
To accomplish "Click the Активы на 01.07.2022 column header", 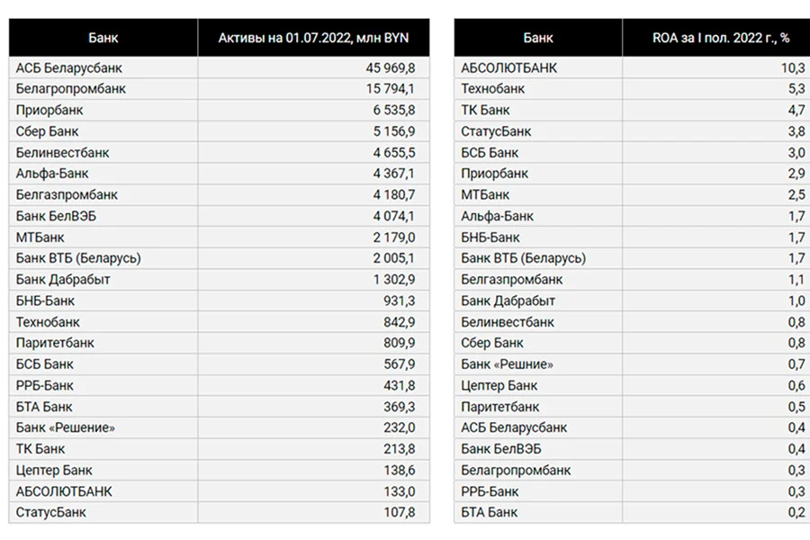I will (x=313, y=38).
